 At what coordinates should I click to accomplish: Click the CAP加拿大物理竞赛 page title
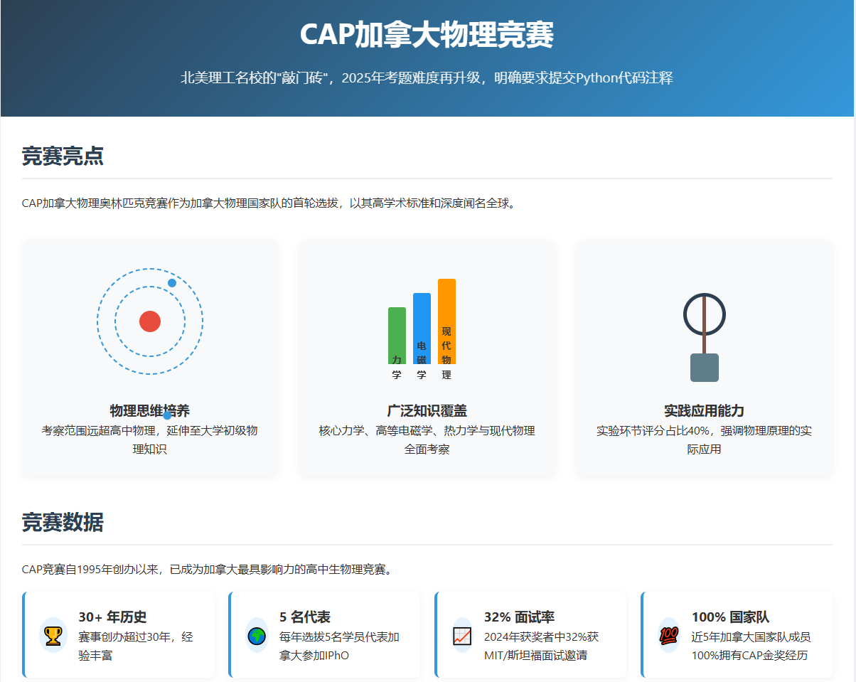tap(427, 35)
